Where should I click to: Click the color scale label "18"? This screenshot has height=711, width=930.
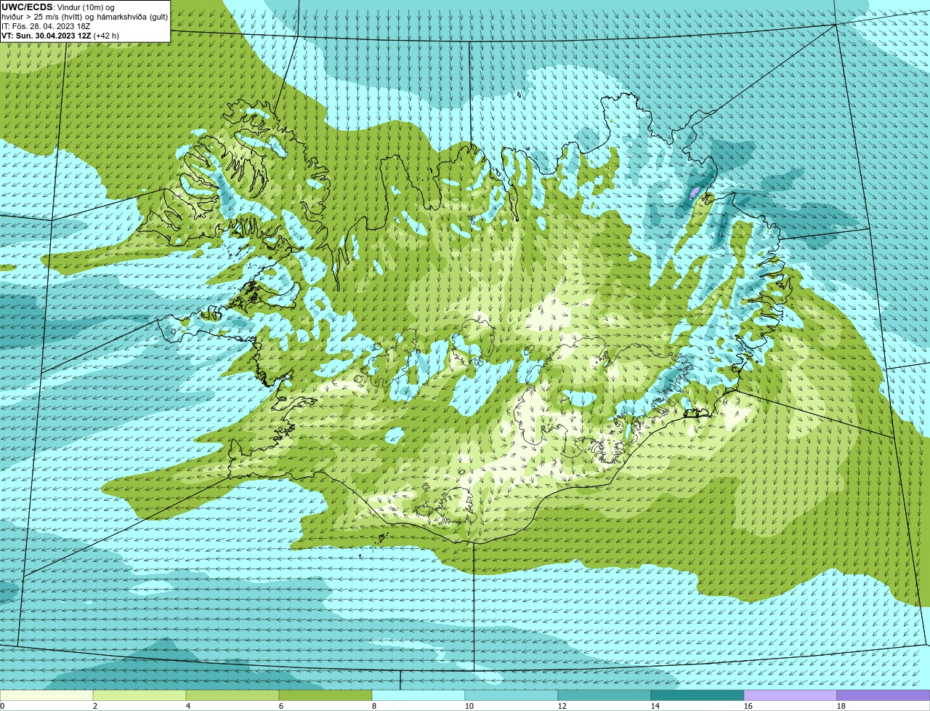coord(841,706)
